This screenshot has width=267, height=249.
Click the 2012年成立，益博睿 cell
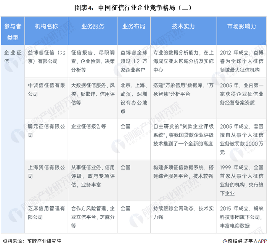pos(241,61)
